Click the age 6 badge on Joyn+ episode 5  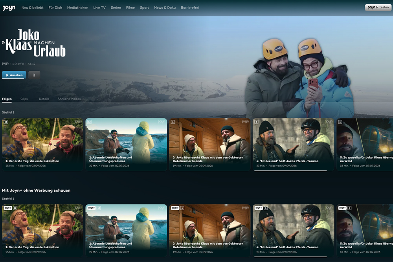349,208
